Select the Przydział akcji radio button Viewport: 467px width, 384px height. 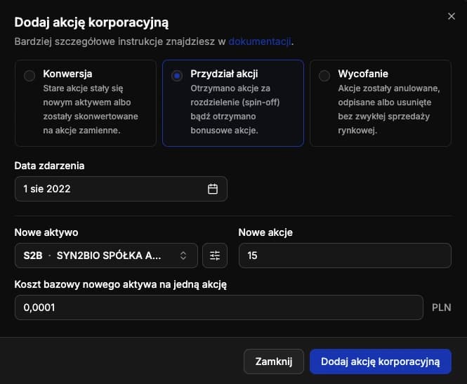click(176, 76)
